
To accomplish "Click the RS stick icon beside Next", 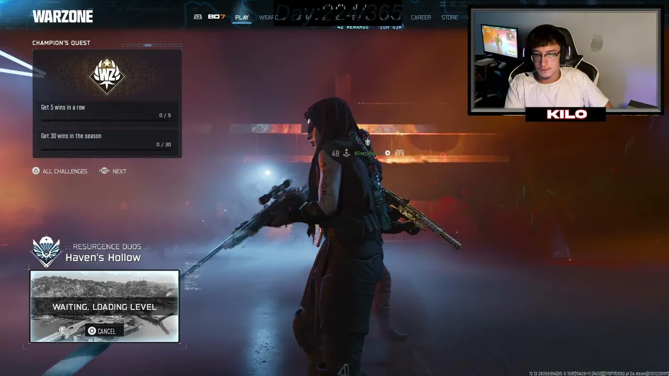I will click(x=104, y=171).
